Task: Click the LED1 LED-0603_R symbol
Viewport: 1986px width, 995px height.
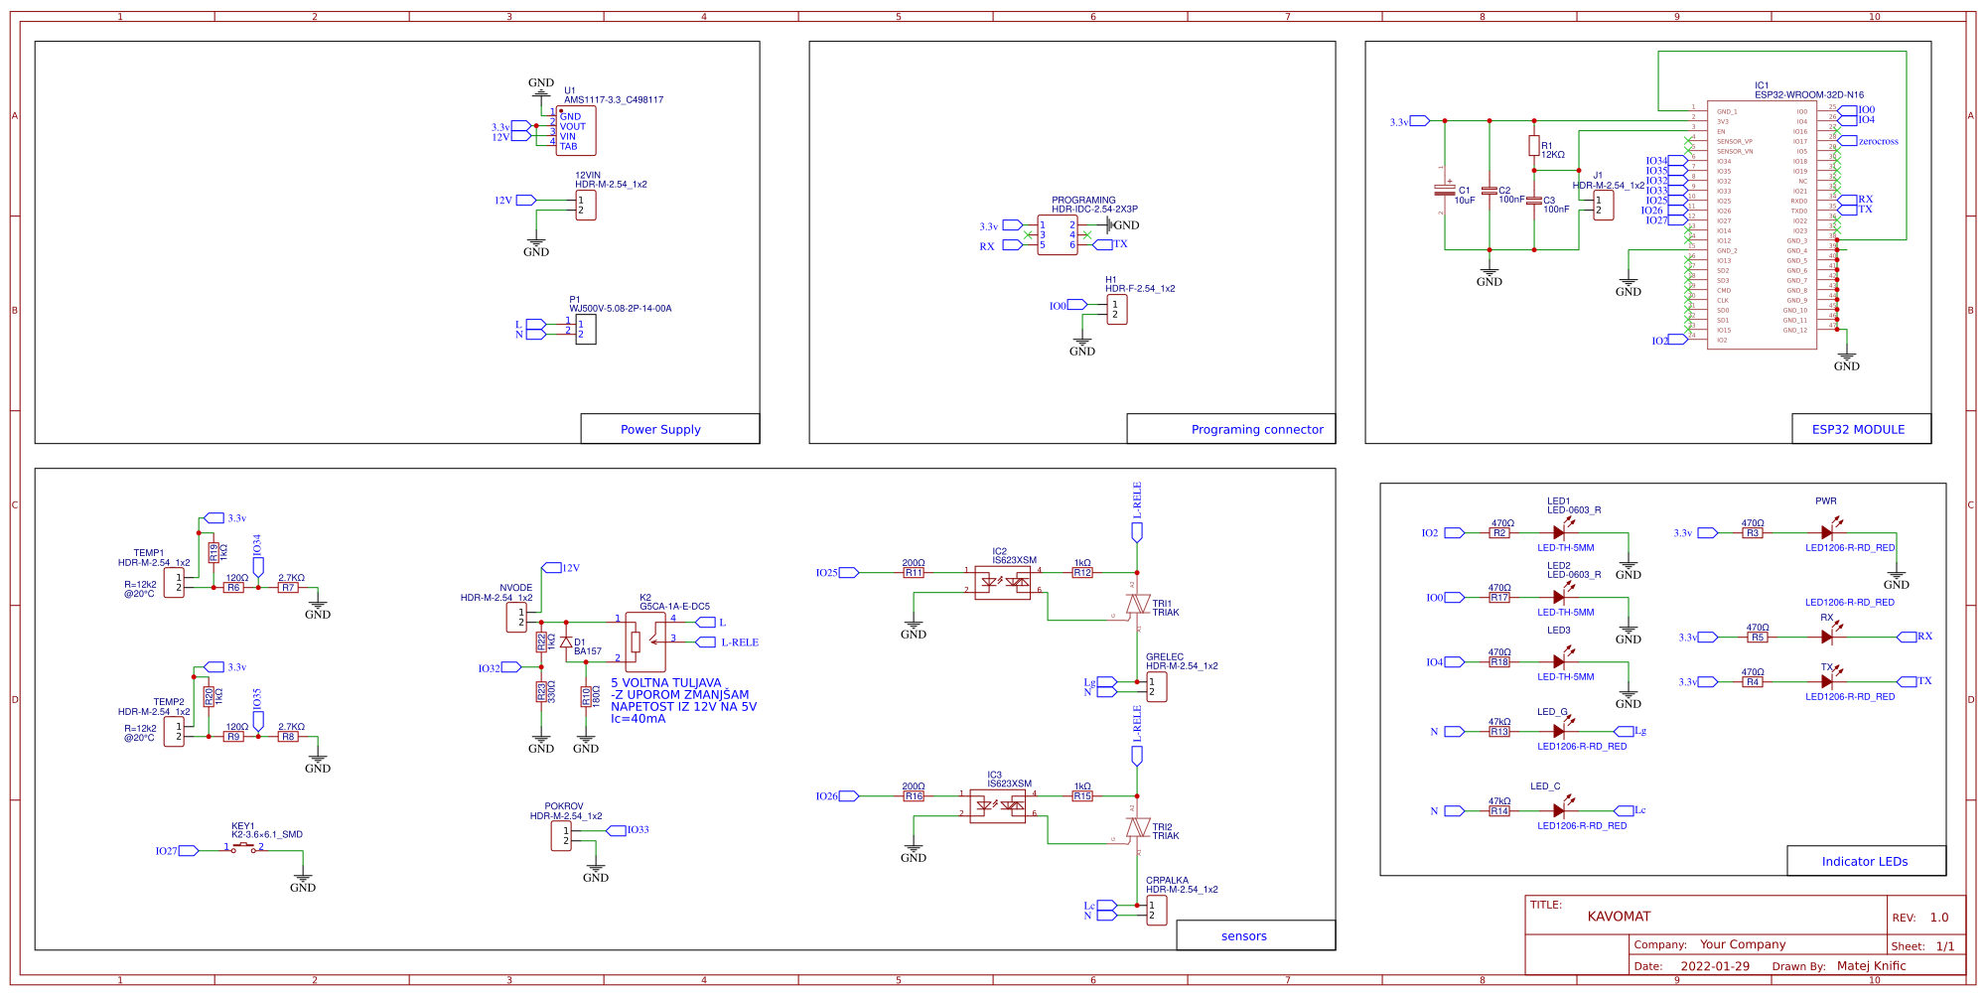Action: coord(1557,532)
